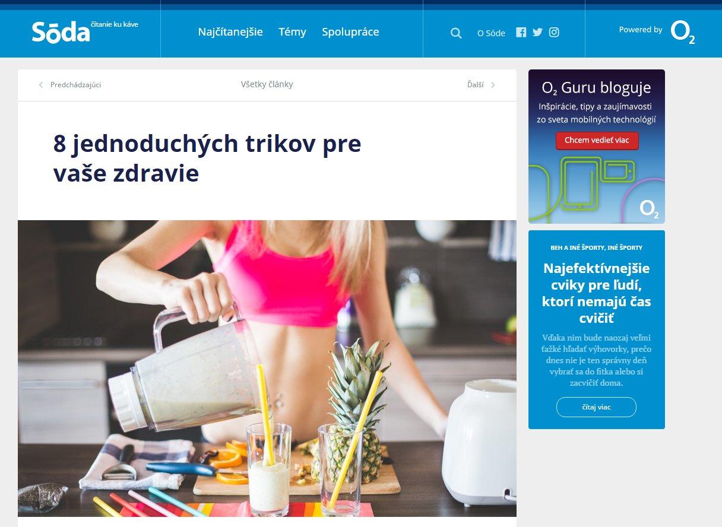Open the search magnifier icon

(456, 33)
